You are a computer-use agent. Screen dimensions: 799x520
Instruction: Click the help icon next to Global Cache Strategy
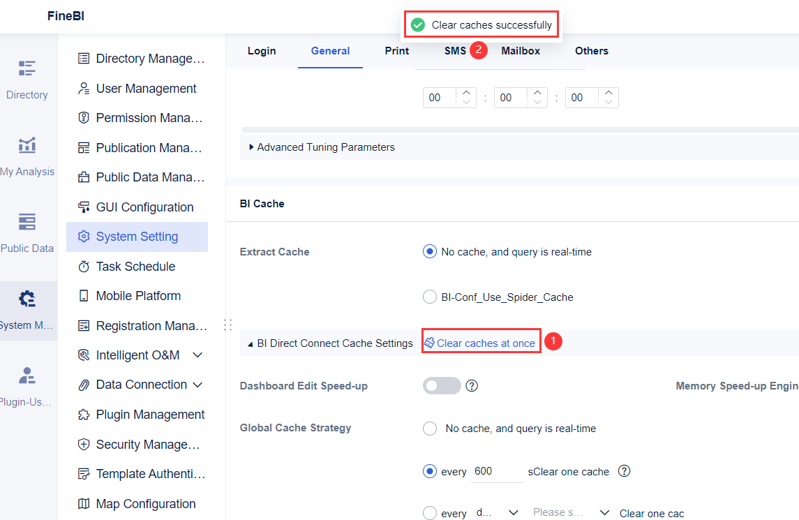(x=624, y=471)
